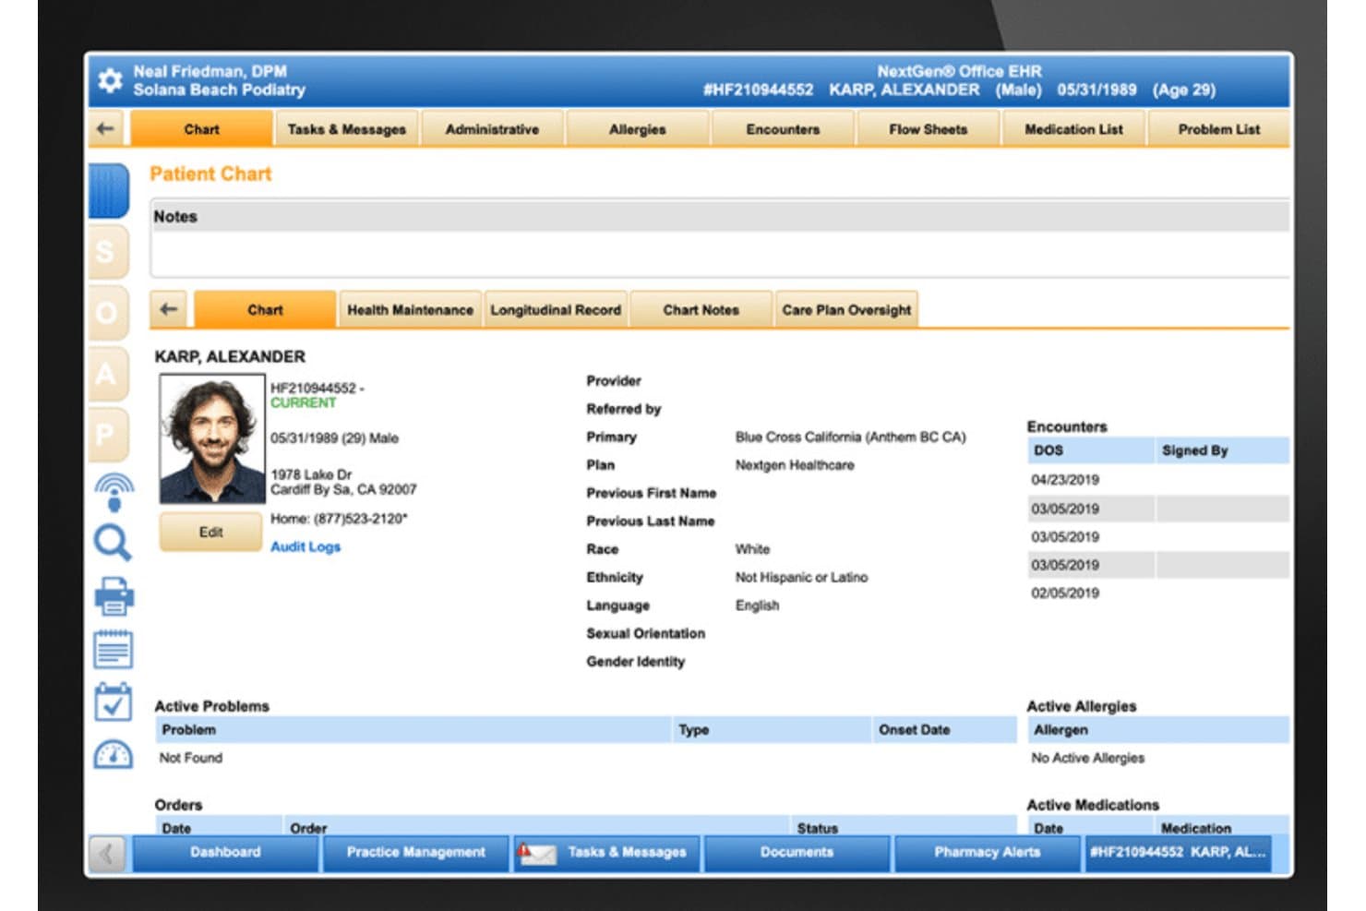Click inside the Notes text area

[720, 254]
